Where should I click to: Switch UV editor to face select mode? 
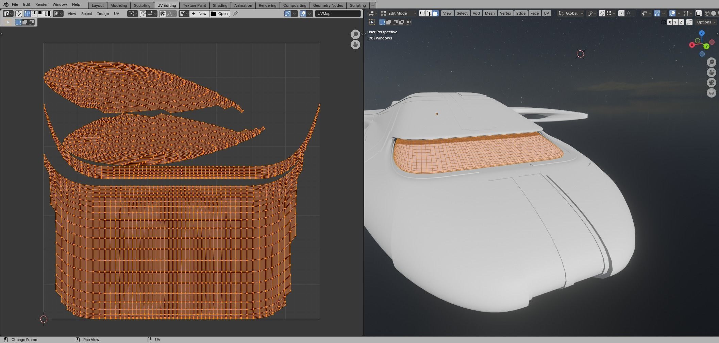coord(41,14)
